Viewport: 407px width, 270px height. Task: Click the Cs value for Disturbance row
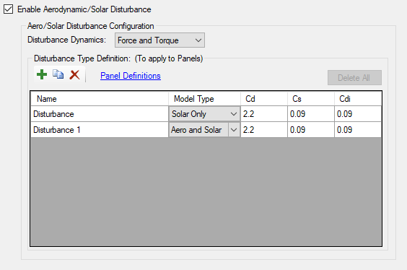pos(311,114)
